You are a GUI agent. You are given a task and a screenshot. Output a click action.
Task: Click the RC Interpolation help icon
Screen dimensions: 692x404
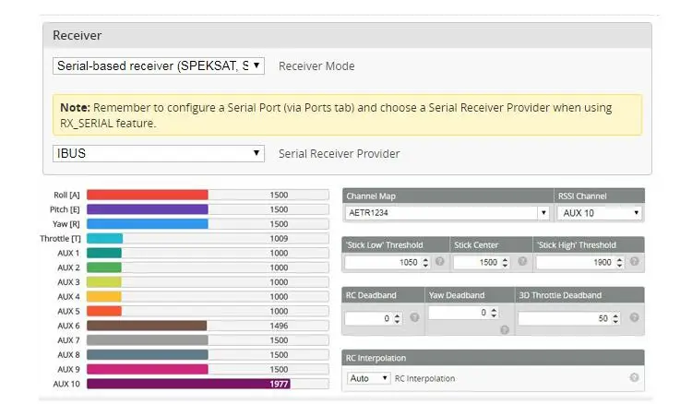(x=634, y=377)
